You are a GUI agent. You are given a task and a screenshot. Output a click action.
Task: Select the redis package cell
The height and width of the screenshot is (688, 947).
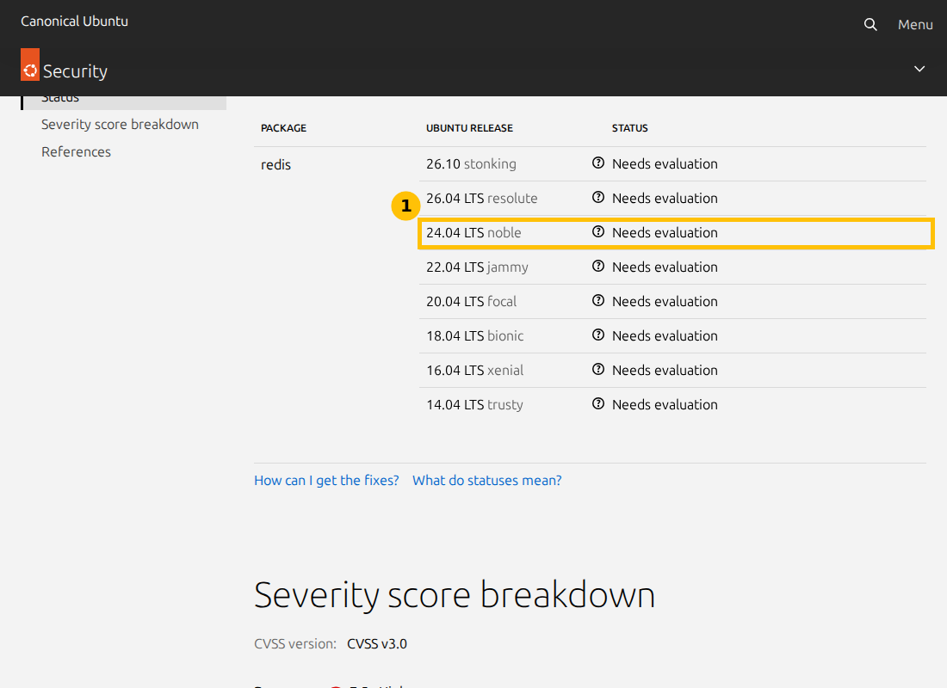(x=276, y=165)
